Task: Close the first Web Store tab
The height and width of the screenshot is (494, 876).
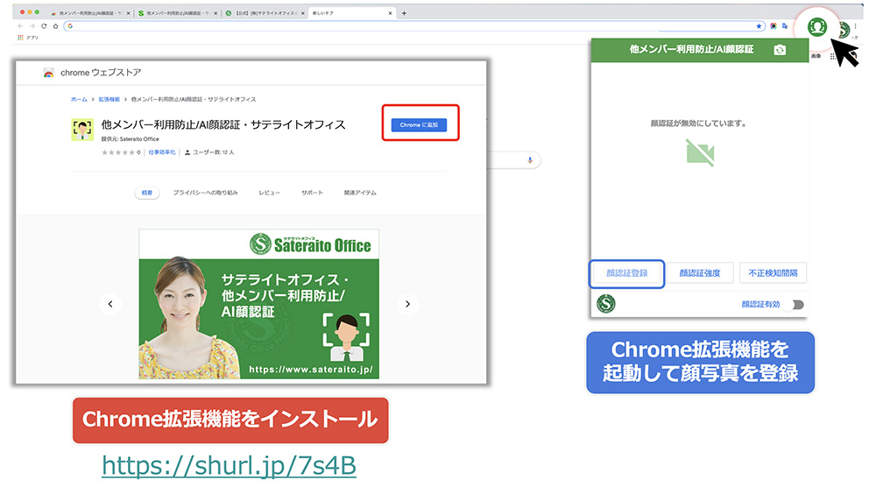Action: 129,13
